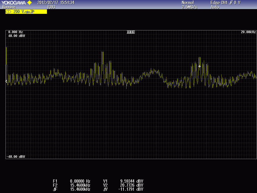Click the ground level arrow marker at left edge
This screenshot has height=193, width=257.
pos(6,81)
